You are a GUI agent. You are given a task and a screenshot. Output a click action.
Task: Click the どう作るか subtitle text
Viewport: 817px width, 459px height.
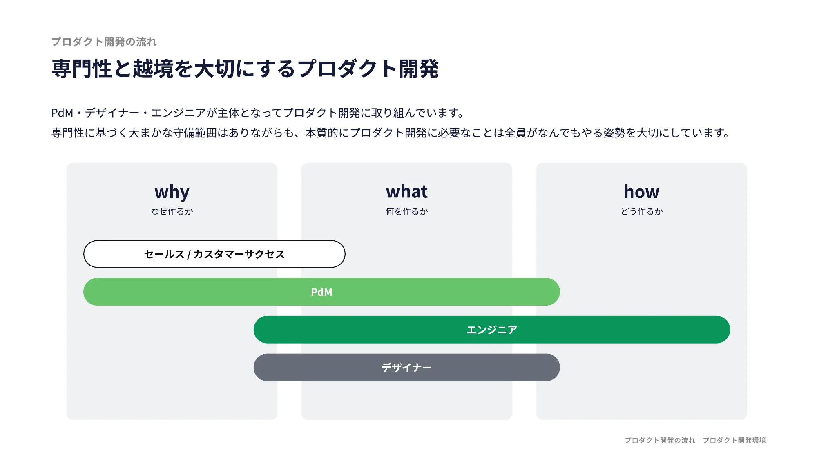click(641, 211)
